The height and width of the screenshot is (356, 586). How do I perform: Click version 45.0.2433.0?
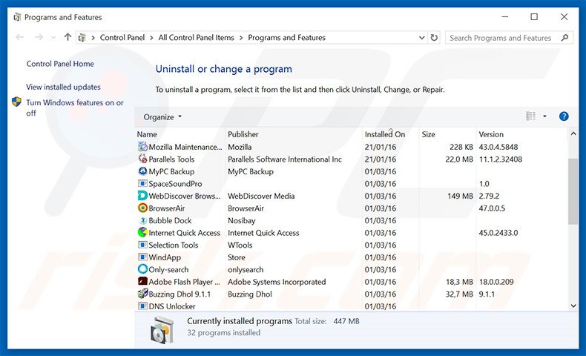coord(498,233)
